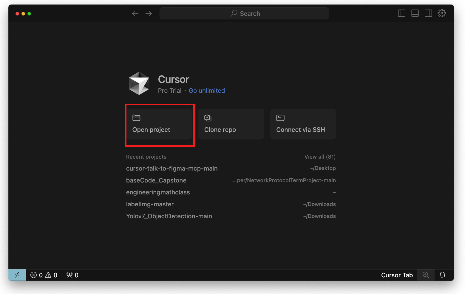Image resolution: width=465 pixels, height=294 pixels.
Task: Toggle the bottom panel layout icon
Action: [415, 13]
